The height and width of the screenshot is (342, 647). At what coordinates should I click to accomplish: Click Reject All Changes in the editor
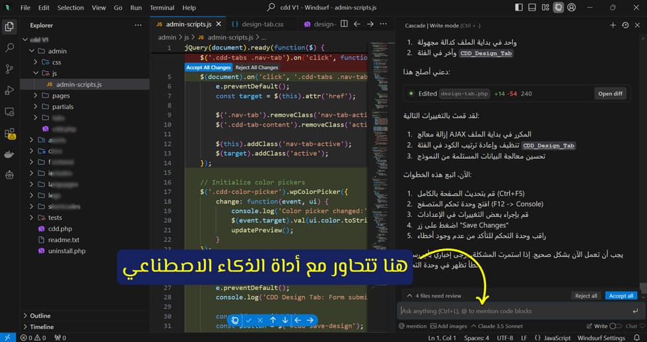pyautogui.click(x=257, y=68)
